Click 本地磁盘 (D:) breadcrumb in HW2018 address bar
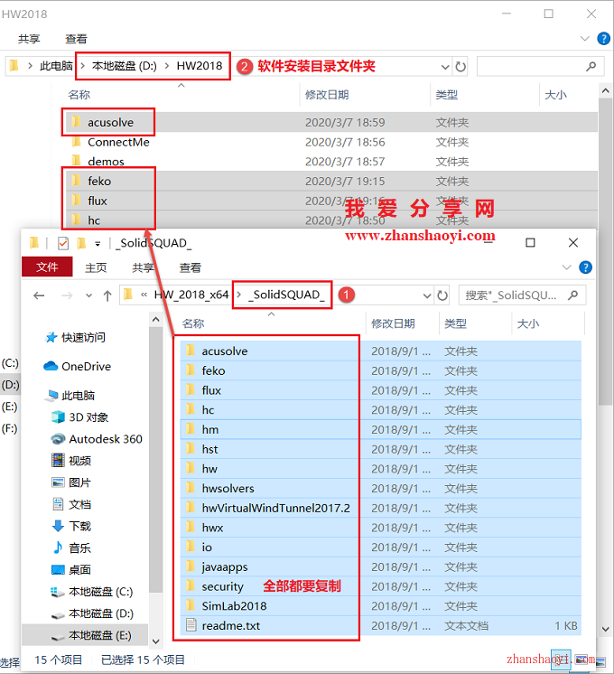Viewport: 614px width, 674px height. (125, 66)
